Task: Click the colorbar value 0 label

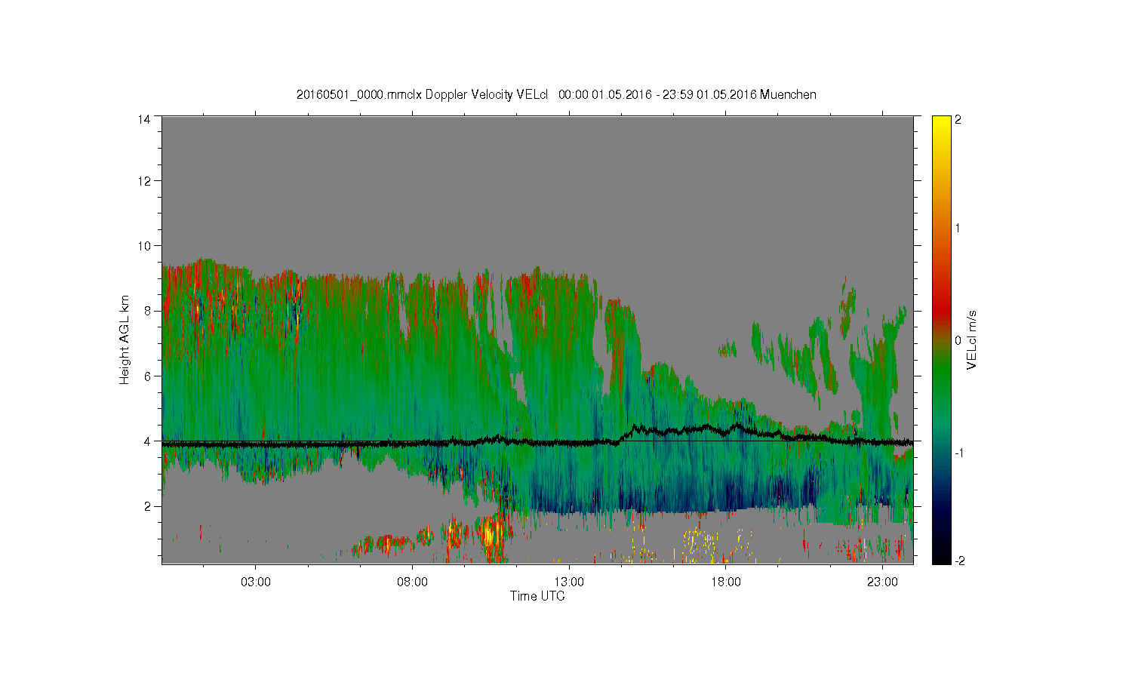Action: point(958,340)
